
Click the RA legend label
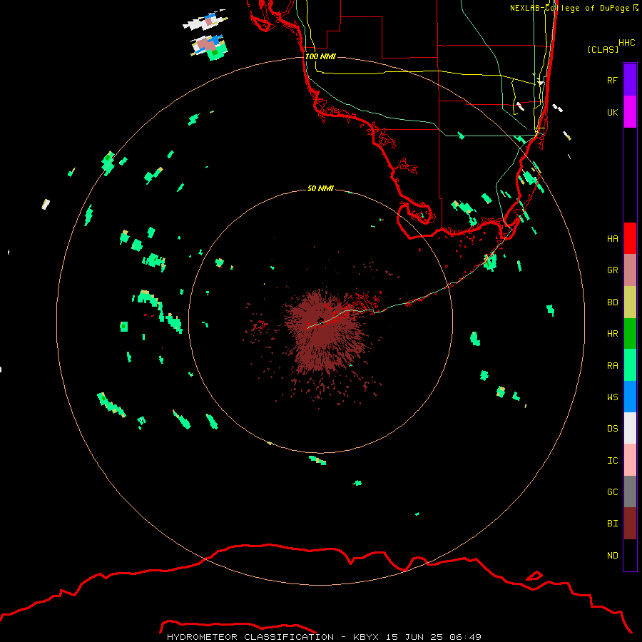tap(612, 366)
